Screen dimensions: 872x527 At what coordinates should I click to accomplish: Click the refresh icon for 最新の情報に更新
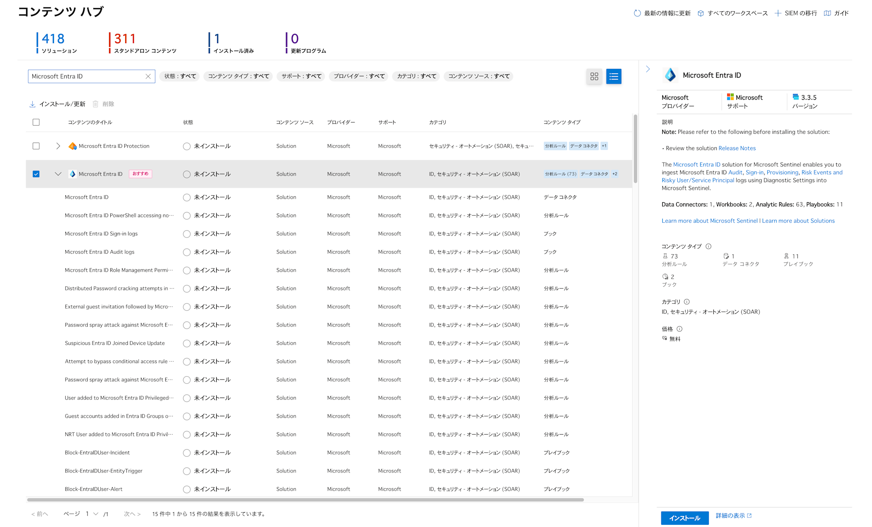point(637,13)
